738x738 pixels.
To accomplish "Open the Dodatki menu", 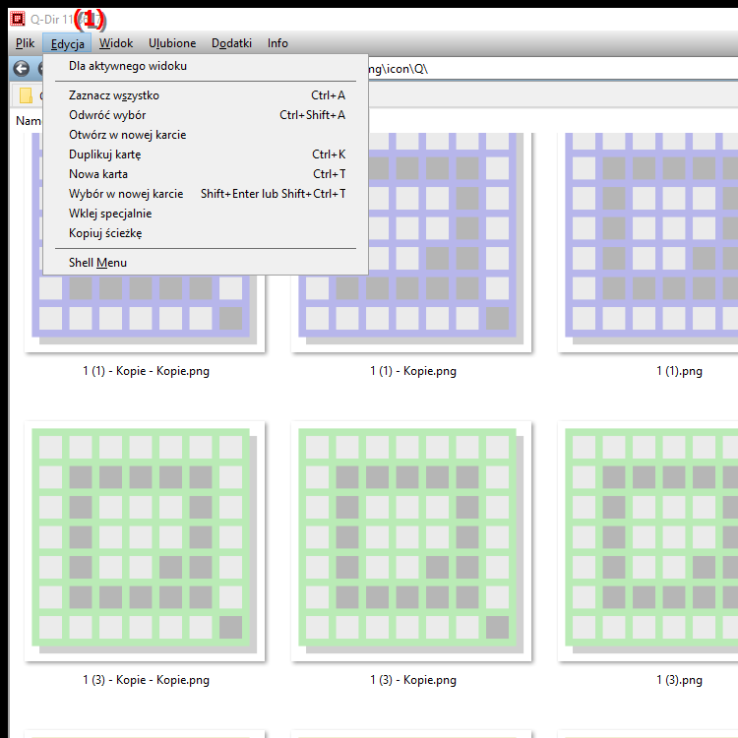I will tap(231, 43).
